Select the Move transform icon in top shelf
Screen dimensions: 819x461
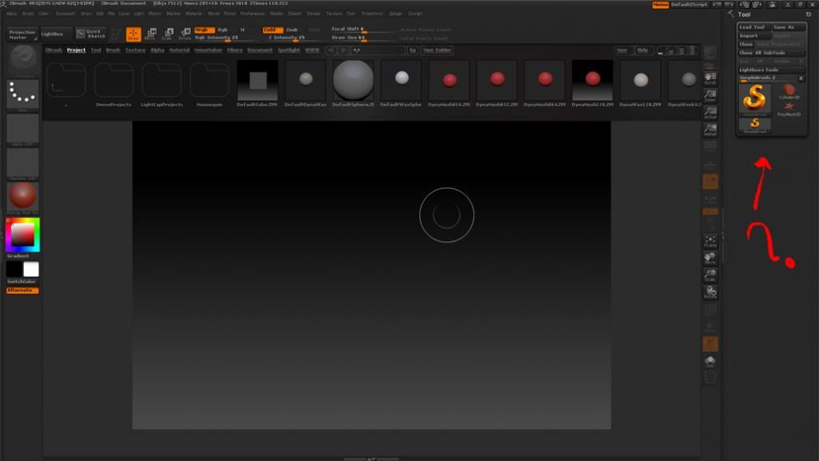pos(150,34)
